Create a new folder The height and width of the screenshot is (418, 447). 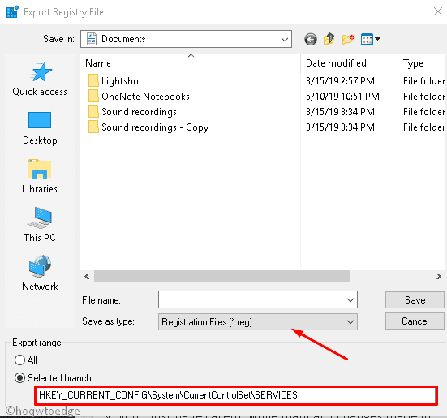348,39
